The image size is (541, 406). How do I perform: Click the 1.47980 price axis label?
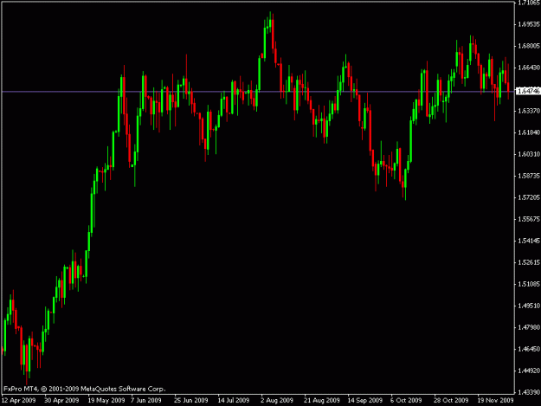(x=529, y=327)
